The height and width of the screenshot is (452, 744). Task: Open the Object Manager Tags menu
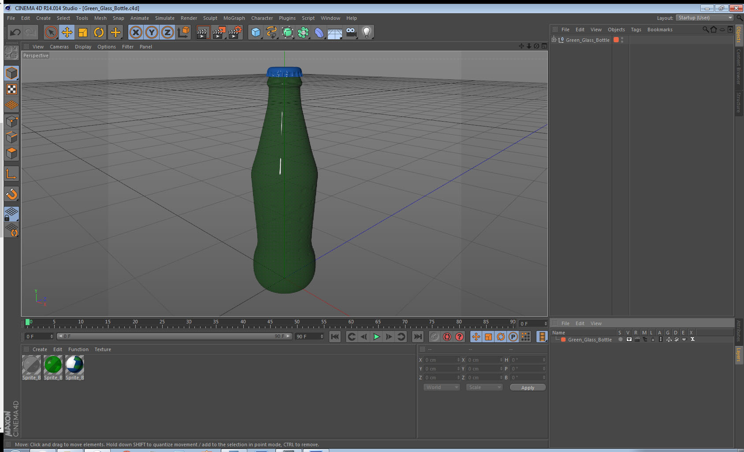pyautogui.click(x=636, y=30)
